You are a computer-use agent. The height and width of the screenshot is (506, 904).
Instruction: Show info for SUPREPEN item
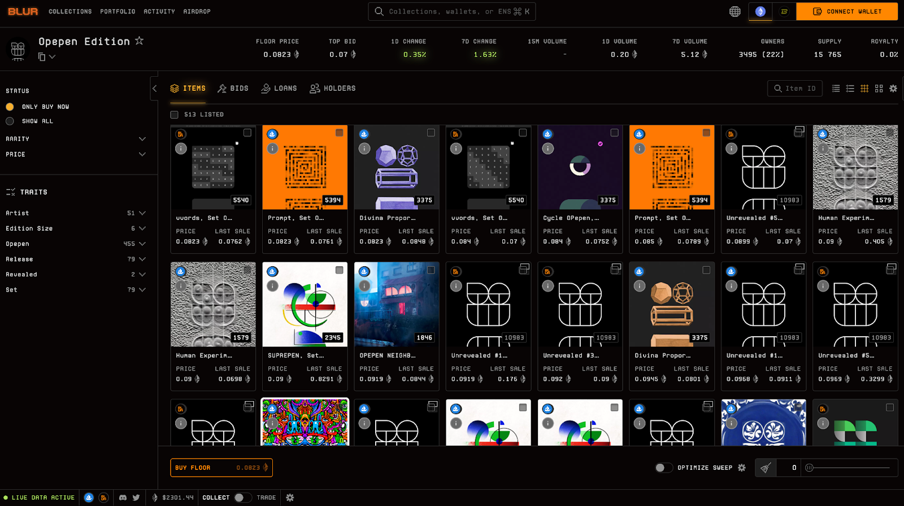pyautogui.click(x=272, y=286)
